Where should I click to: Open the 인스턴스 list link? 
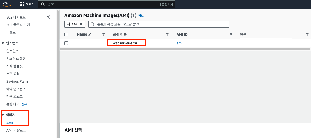coord(12,51)
